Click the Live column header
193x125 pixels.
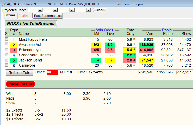point(110,34)
